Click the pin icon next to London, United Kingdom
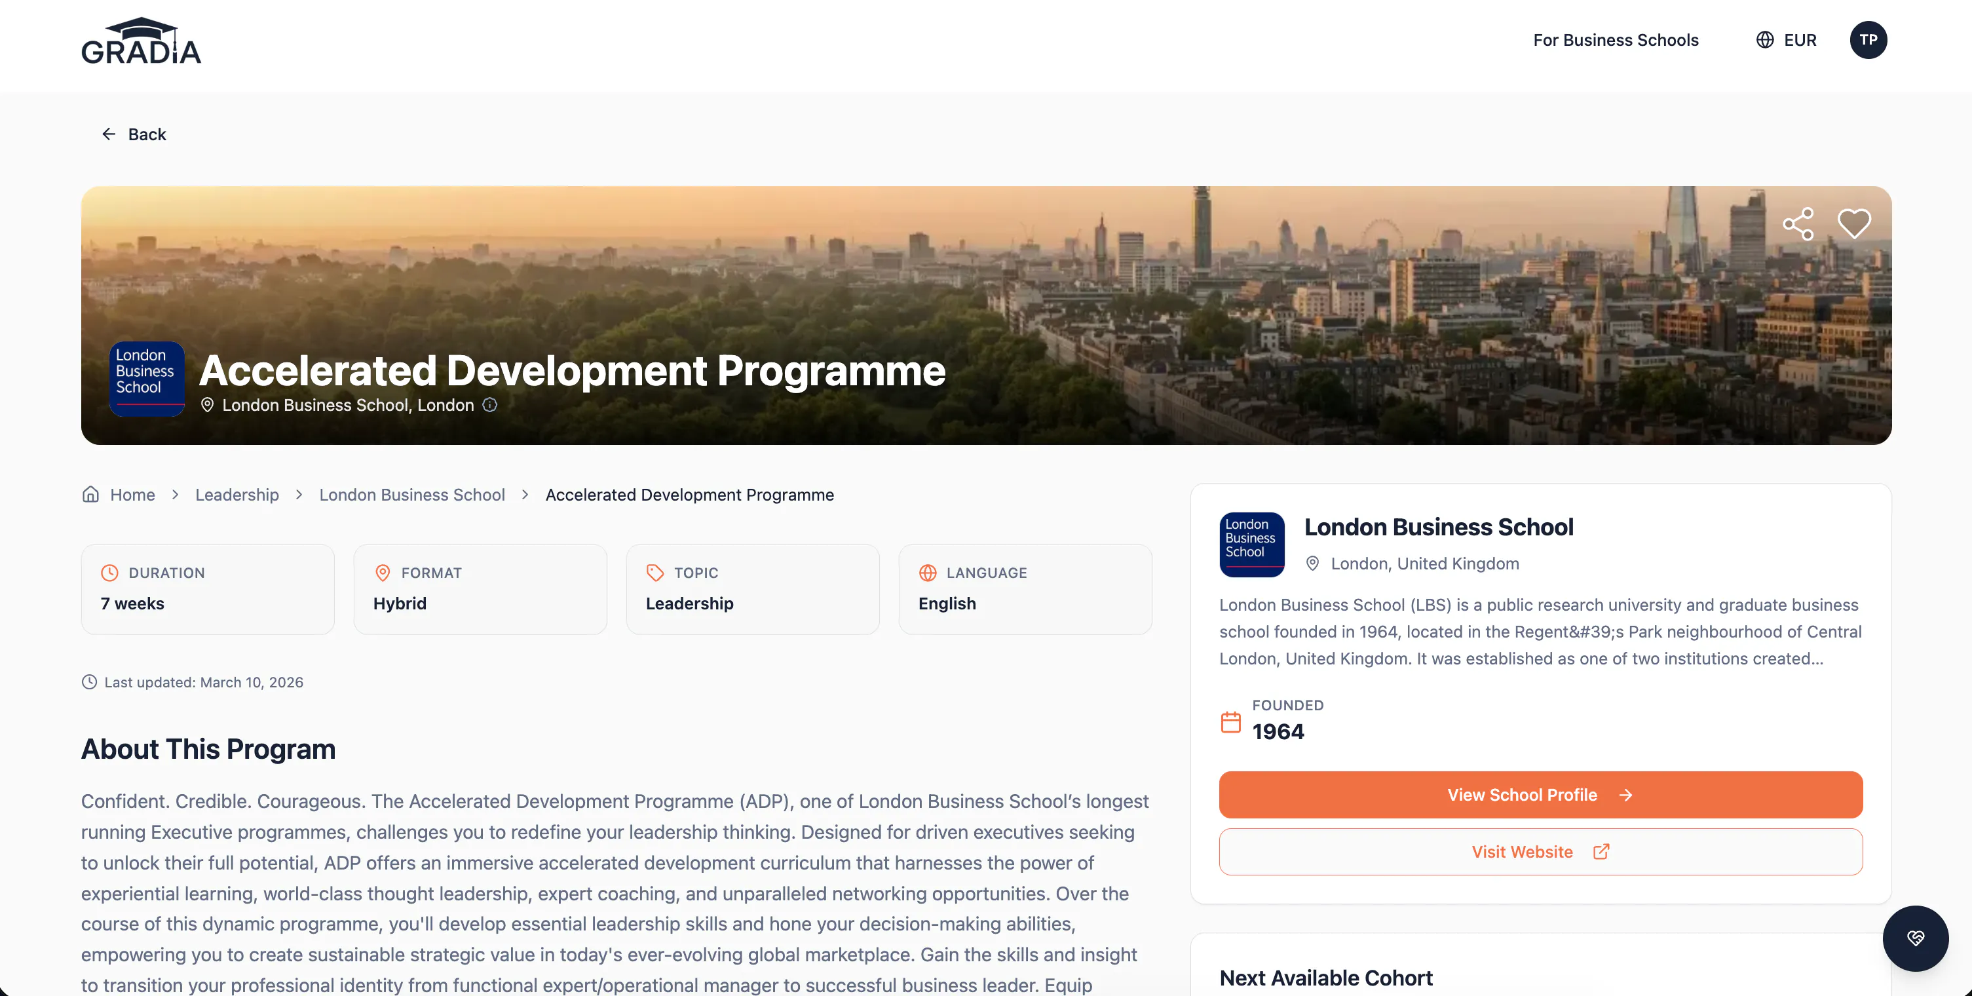Viewport: 1972px width, 996px height. [1312, 564]
